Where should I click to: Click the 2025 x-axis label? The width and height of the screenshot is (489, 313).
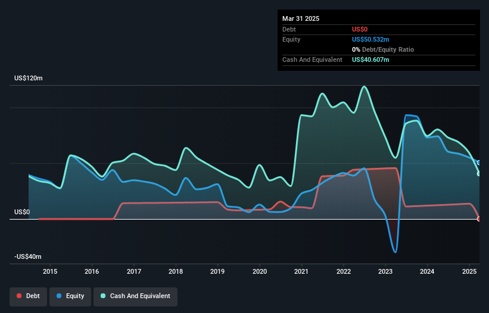[469, 271]
